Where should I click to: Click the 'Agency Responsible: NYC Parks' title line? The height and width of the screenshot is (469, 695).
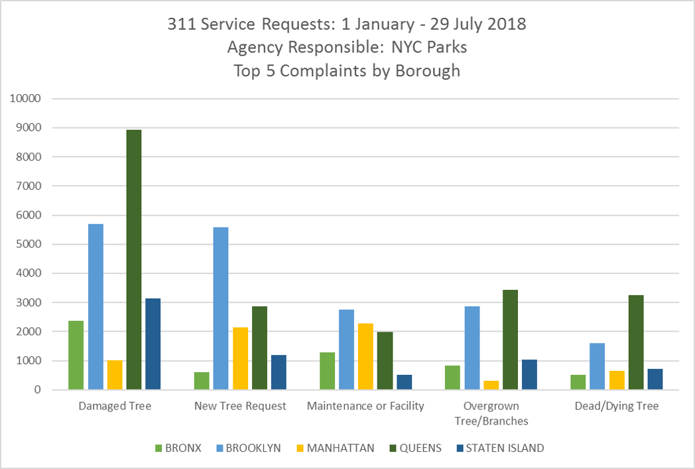point(347,47)
